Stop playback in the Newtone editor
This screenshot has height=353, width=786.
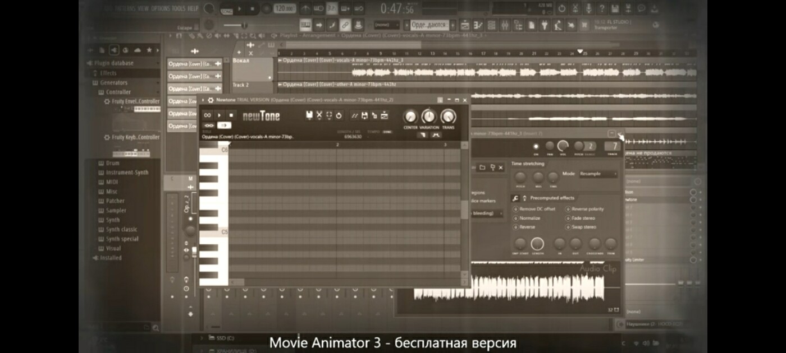(x=230, y=115)
